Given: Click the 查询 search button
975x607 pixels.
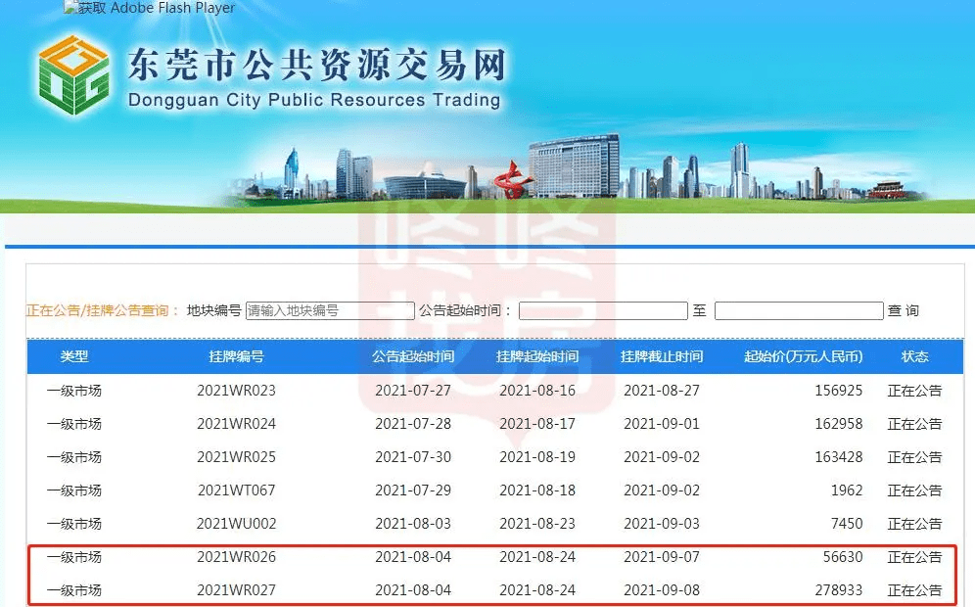Looking at the screenshot, I should click(903, 310).
